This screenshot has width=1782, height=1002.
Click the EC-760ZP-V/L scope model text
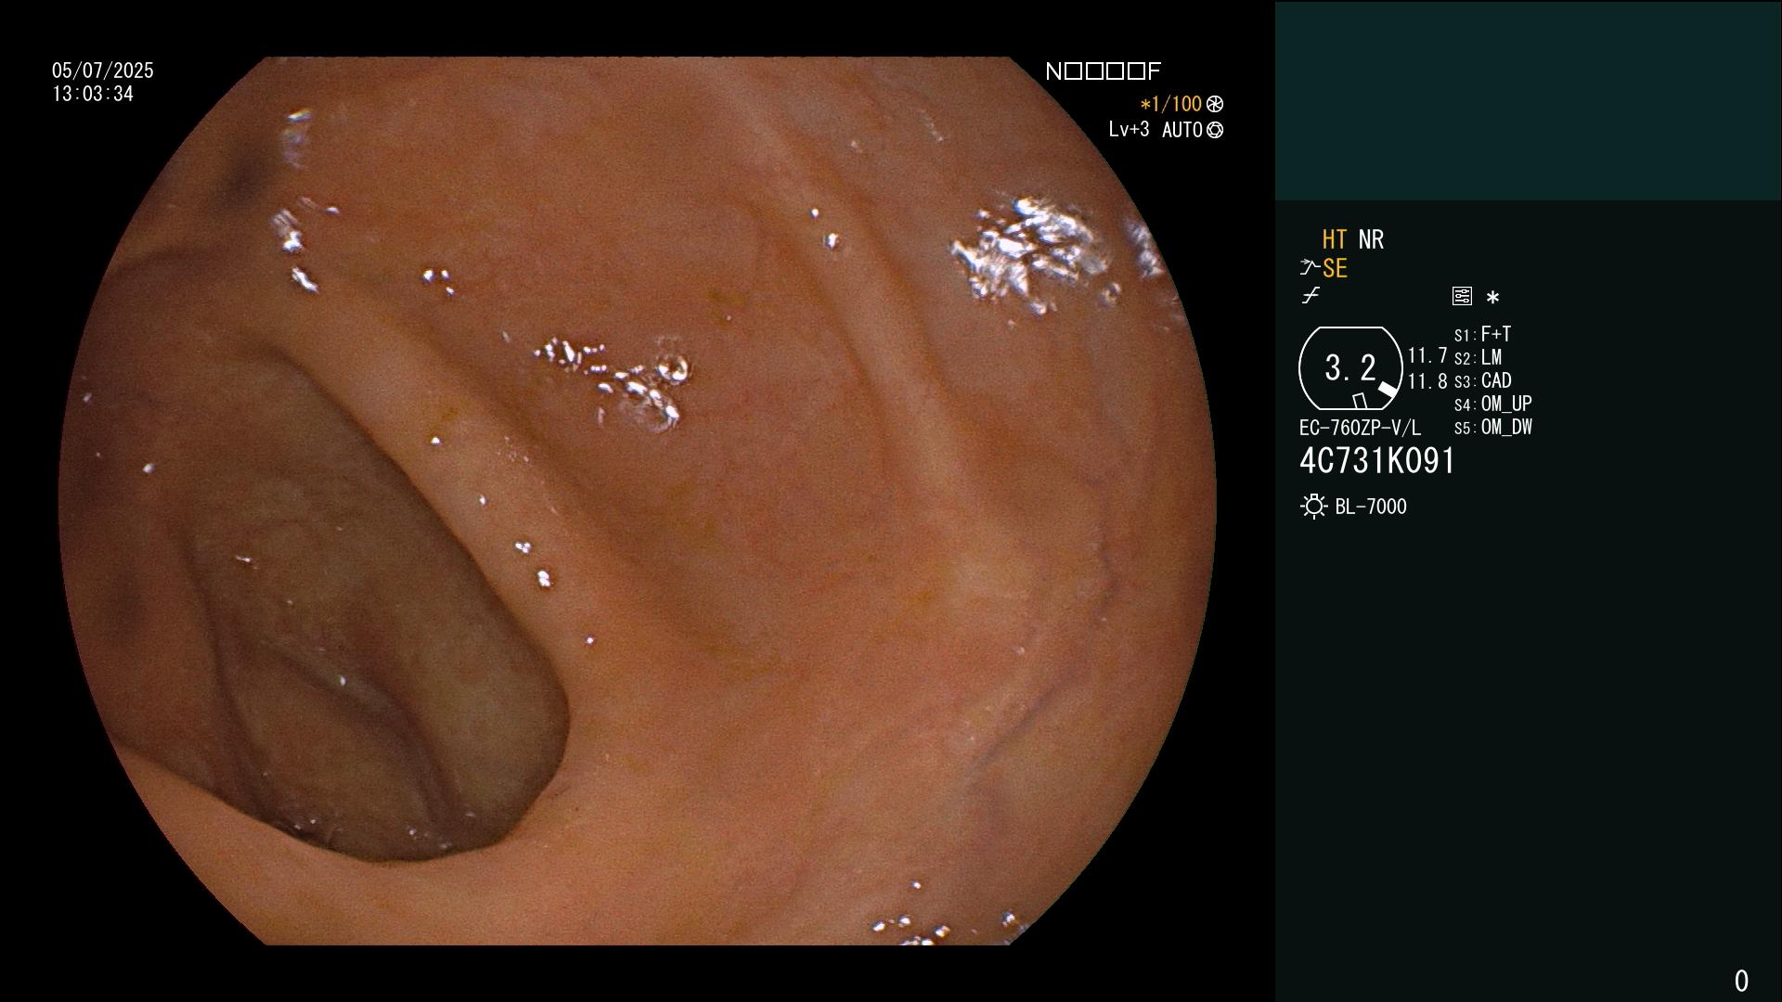click(1360, 428)
